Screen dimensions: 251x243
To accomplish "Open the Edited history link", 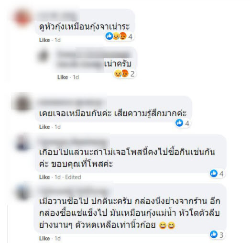I will (73, 177).
